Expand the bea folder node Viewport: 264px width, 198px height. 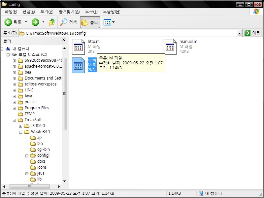14,73
